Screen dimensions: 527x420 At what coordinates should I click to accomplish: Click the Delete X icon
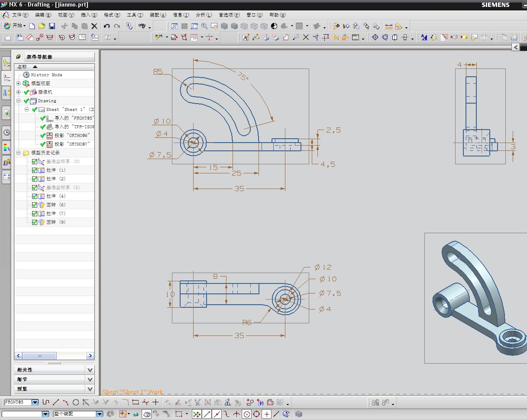(94, 26)
